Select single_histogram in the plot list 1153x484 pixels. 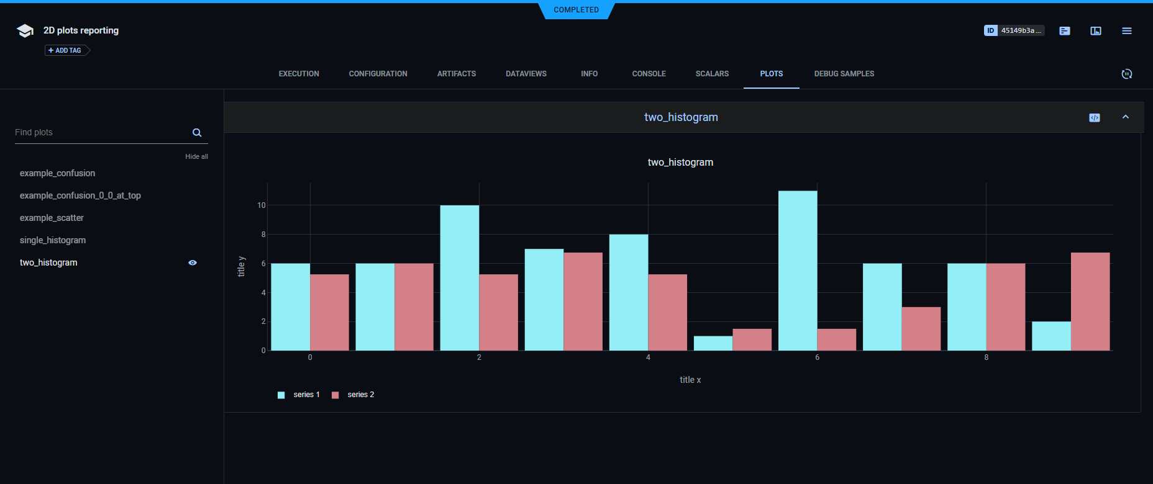pos(53,240)
